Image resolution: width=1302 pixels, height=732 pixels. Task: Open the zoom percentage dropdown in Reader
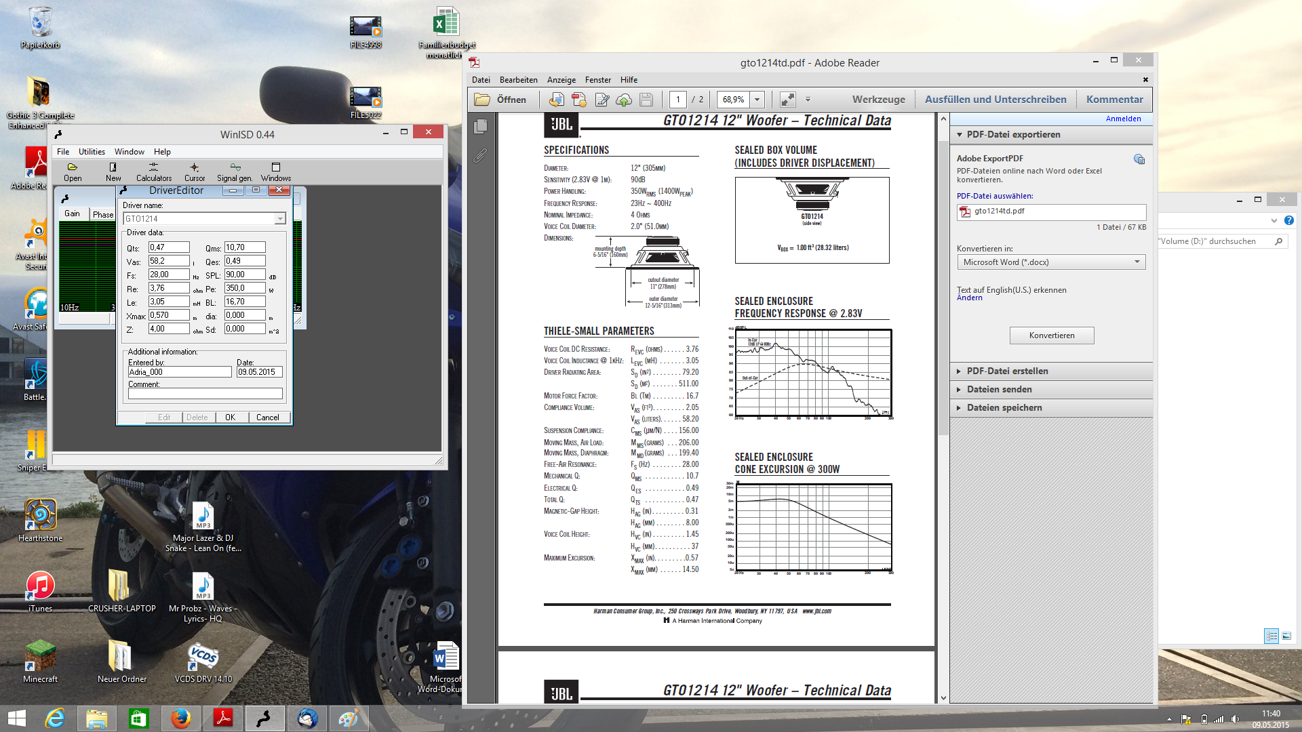pos(757,100)
